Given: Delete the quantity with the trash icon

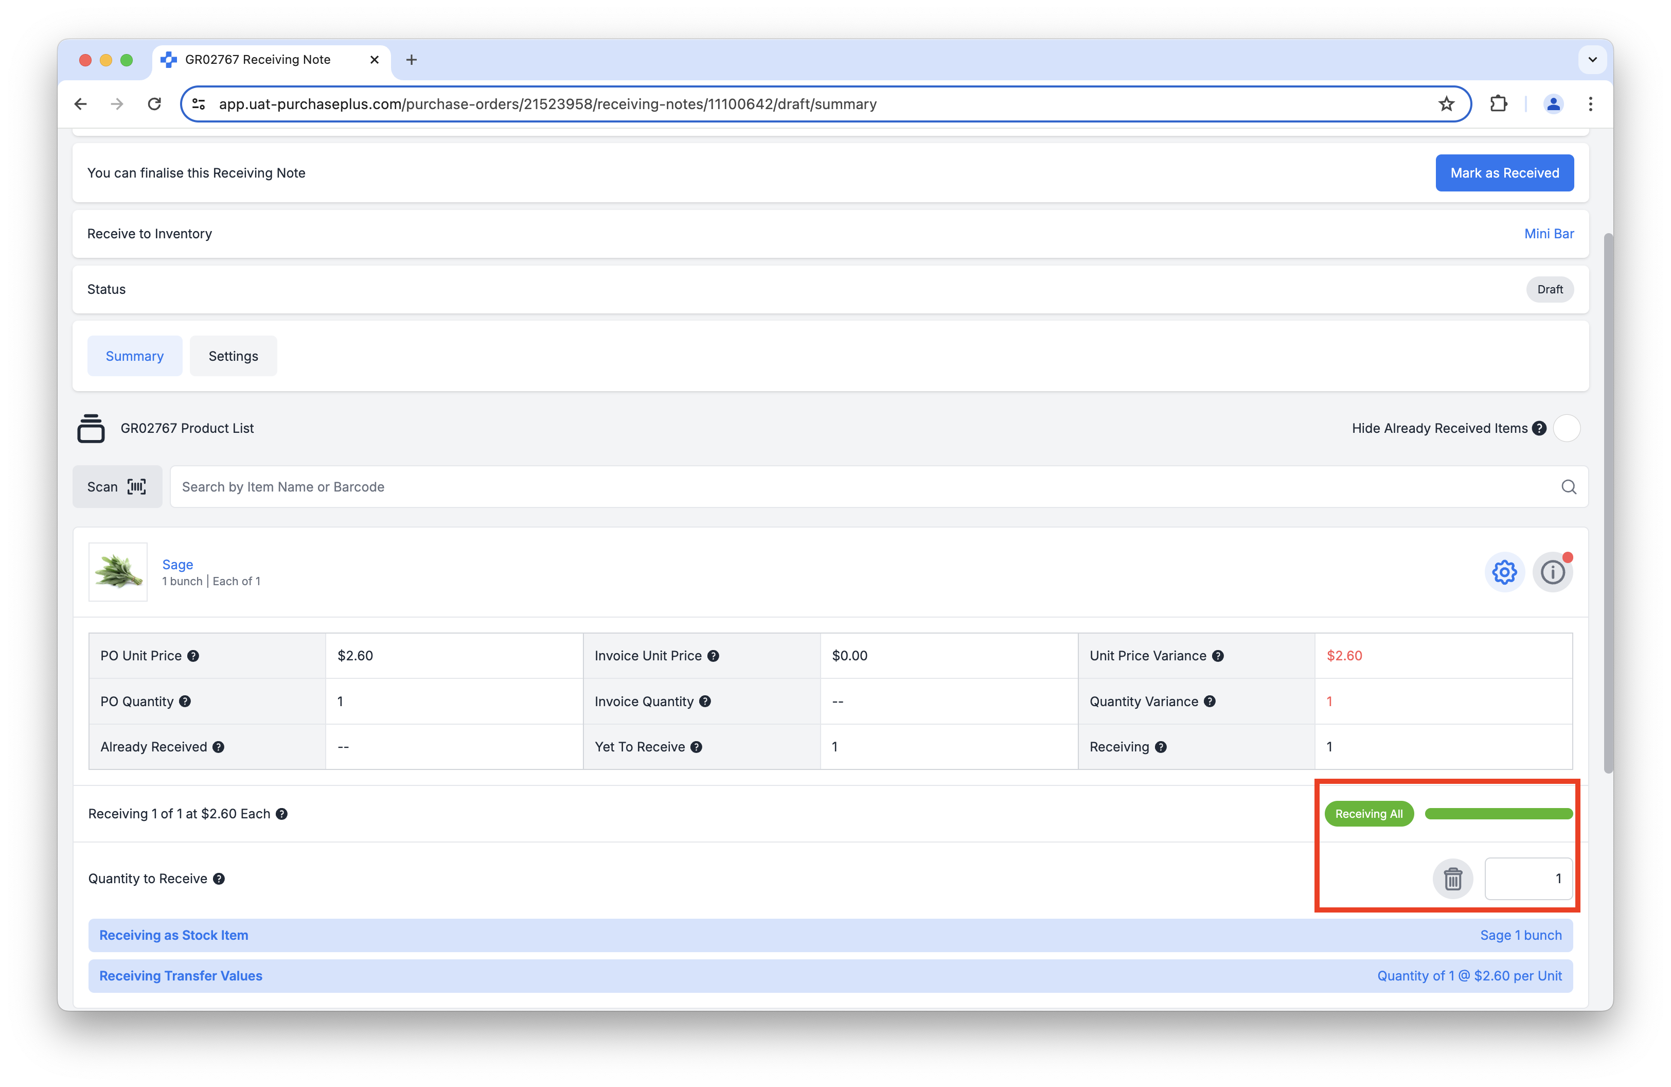Looking at the screenshot, I should (x=1453, y=879).
